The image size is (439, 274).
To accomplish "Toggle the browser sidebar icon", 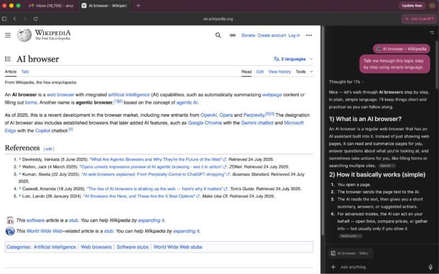I will tap(4, 19).
